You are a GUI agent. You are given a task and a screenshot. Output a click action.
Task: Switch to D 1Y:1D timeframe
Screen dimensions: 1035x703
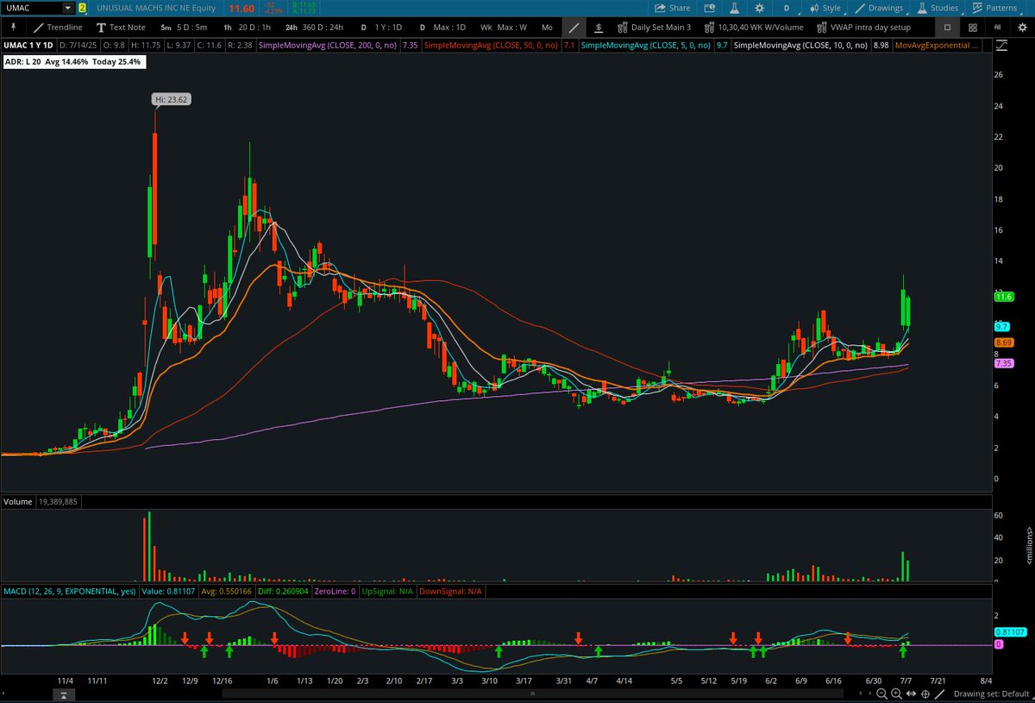click(x=380, y=28)
